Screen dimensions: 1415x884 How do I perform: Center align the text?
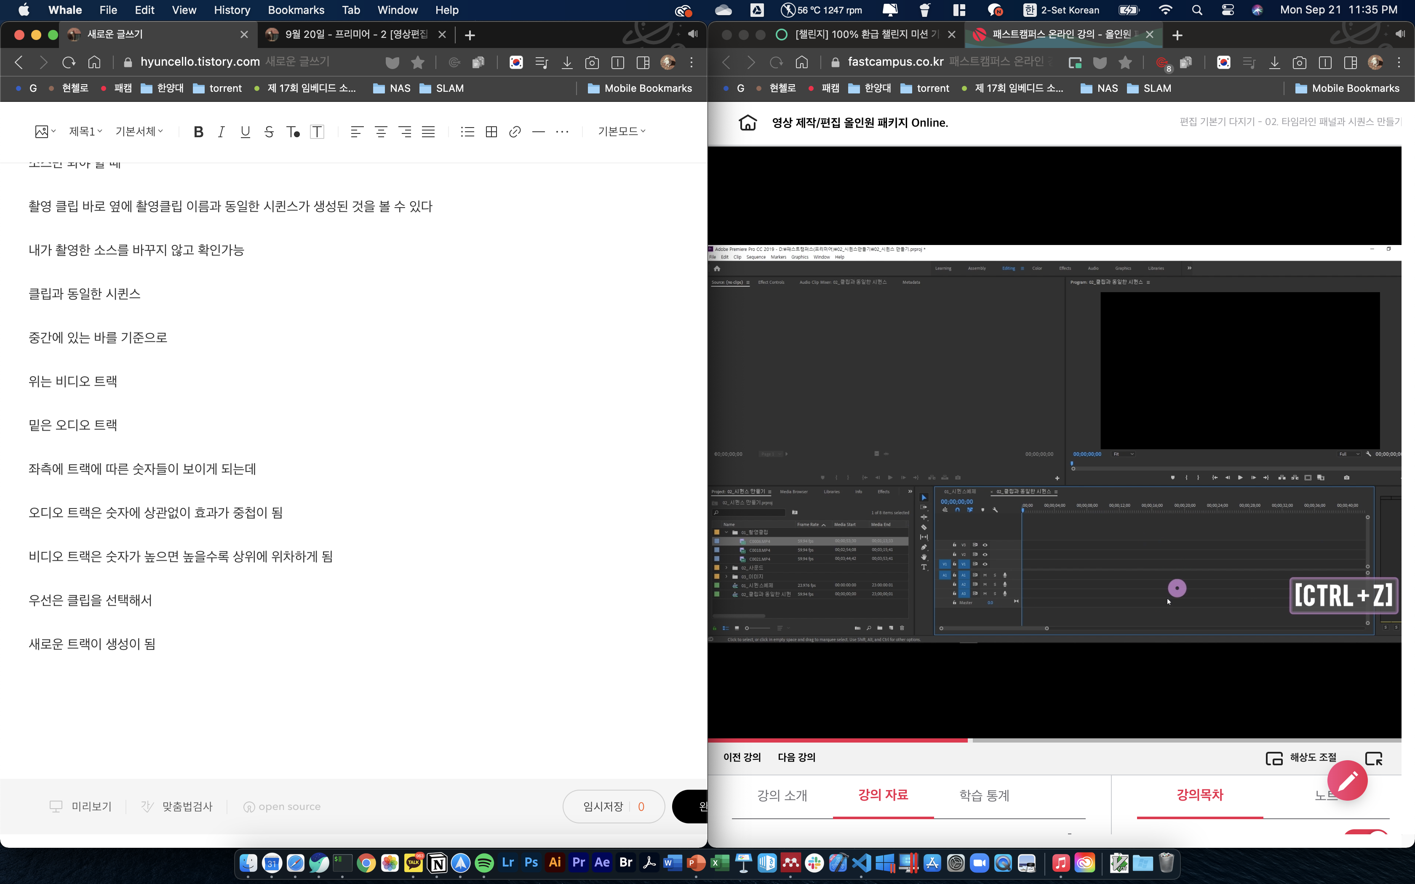click(381, 132)
